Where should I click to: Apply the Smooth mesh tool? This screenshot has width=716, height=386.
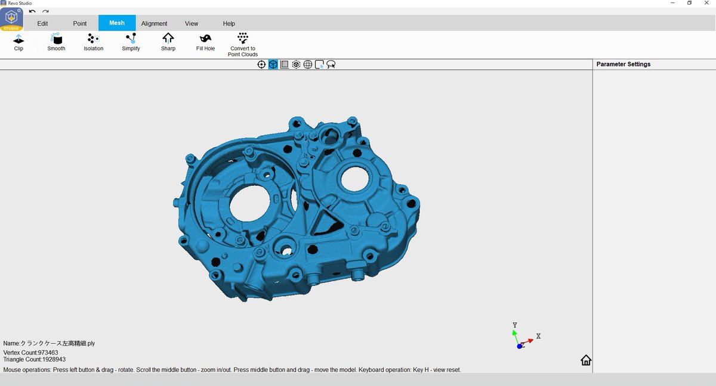[x=56, y=42]
